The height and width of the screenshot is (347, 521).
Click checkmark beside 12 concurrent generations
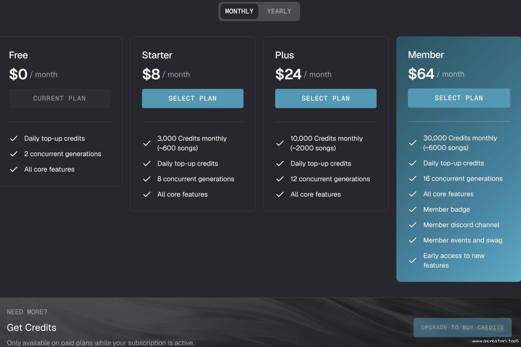[x=280, y=179]
